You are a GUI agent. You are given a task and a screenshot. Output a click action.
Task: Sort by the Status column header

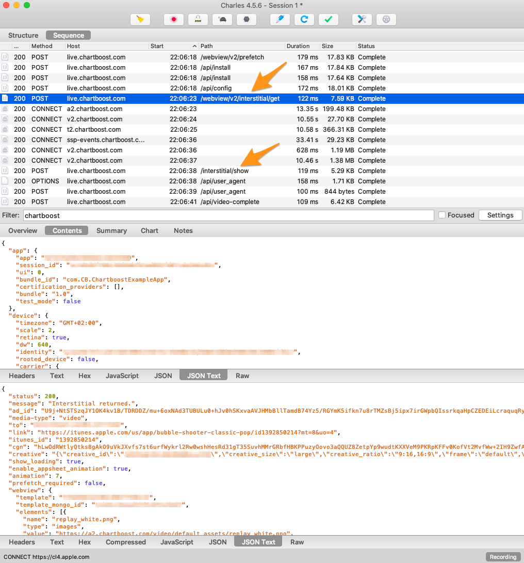click(x=440, y=46)
